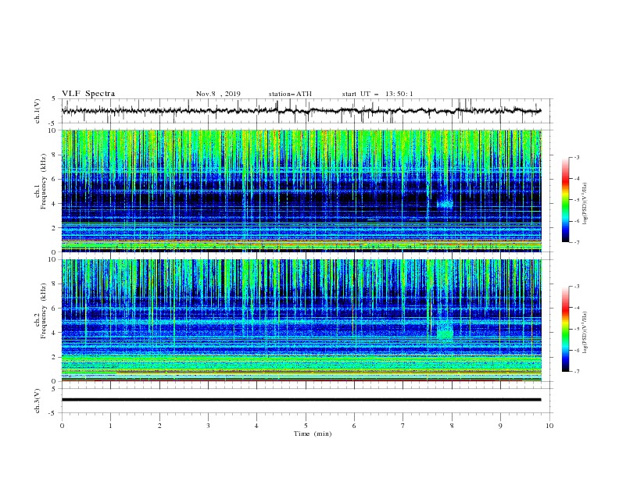
Task: Click the time axis tick label "9"
Action: (x=500, y=426)
